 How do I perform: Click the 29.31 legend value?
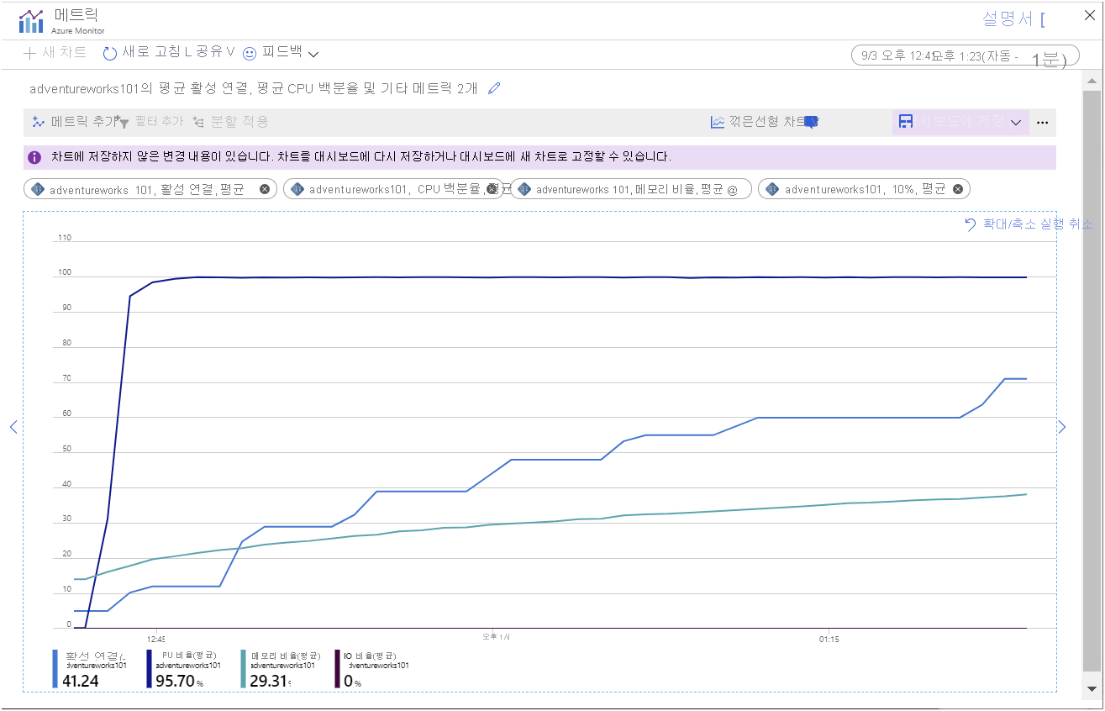tap(269, 681)
